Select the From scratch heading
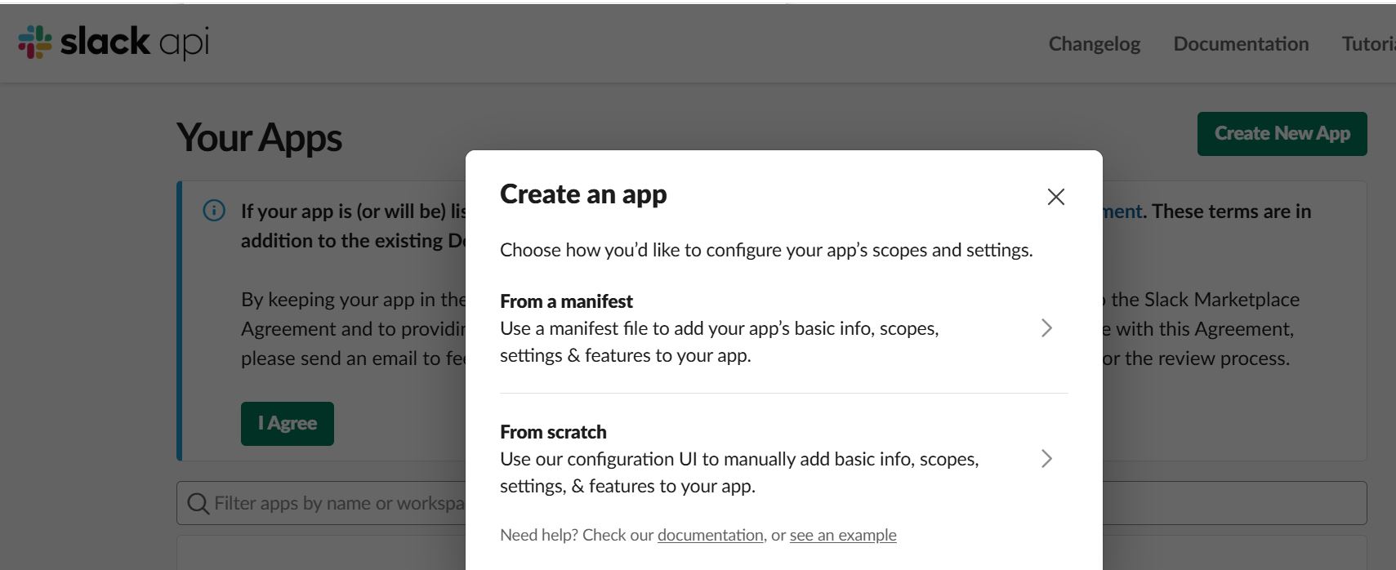This screenshot has width=1396, height=570. tap(553, 432)
